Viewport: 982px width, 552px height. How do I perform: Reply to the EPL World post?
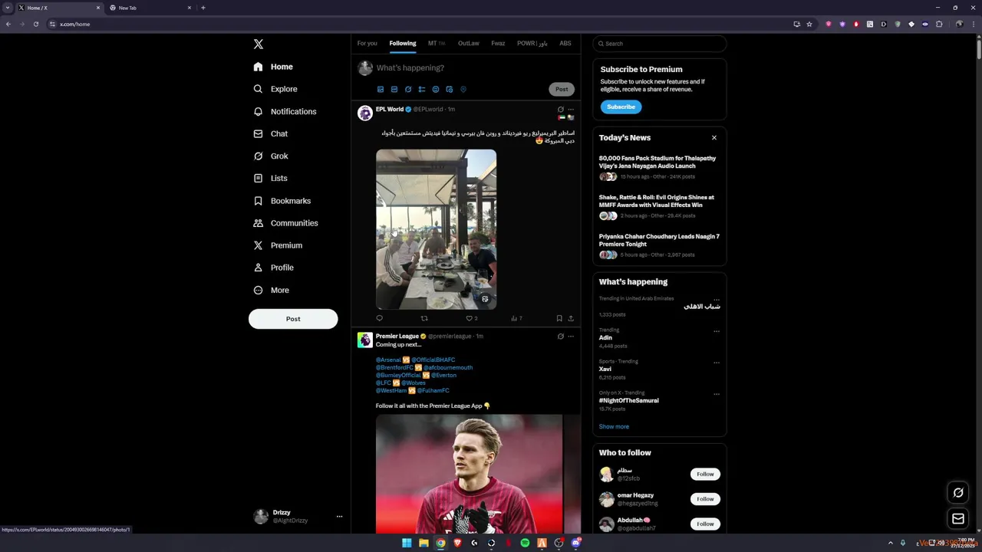tap(379, 318)
